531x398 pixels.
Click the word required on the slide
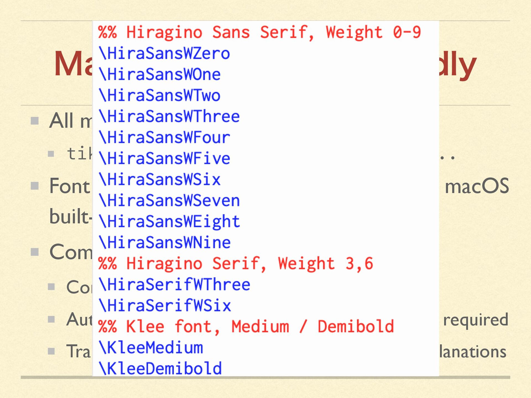(x=476, y=320)
